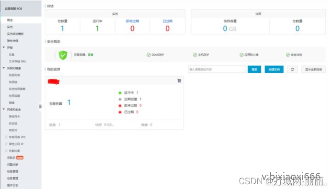Viewport: 331px width, 190px height.
Task: Click the blue 搜索 button
Action: [254, 69]
